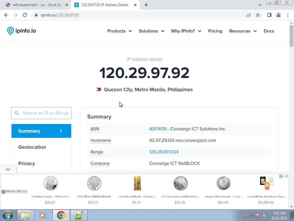Select Privacy in the sidebar
Image resolution: width=294 pixels, height=221 pixels.
click(x=27, y=163)
